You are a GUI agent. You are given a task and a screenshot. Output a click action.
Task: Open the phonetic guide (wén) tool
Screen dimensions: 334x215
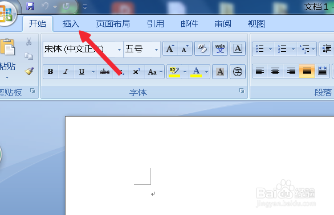220,49
